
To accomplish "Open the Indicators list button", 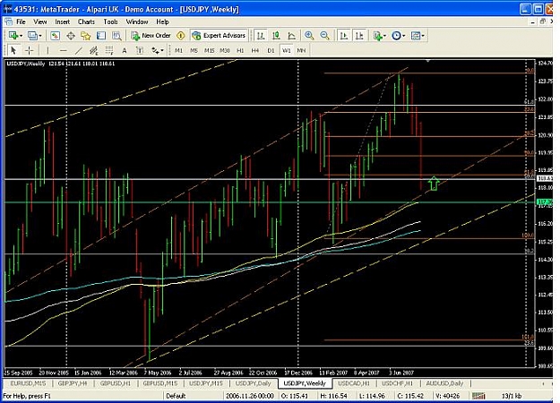I will point(377,36).
